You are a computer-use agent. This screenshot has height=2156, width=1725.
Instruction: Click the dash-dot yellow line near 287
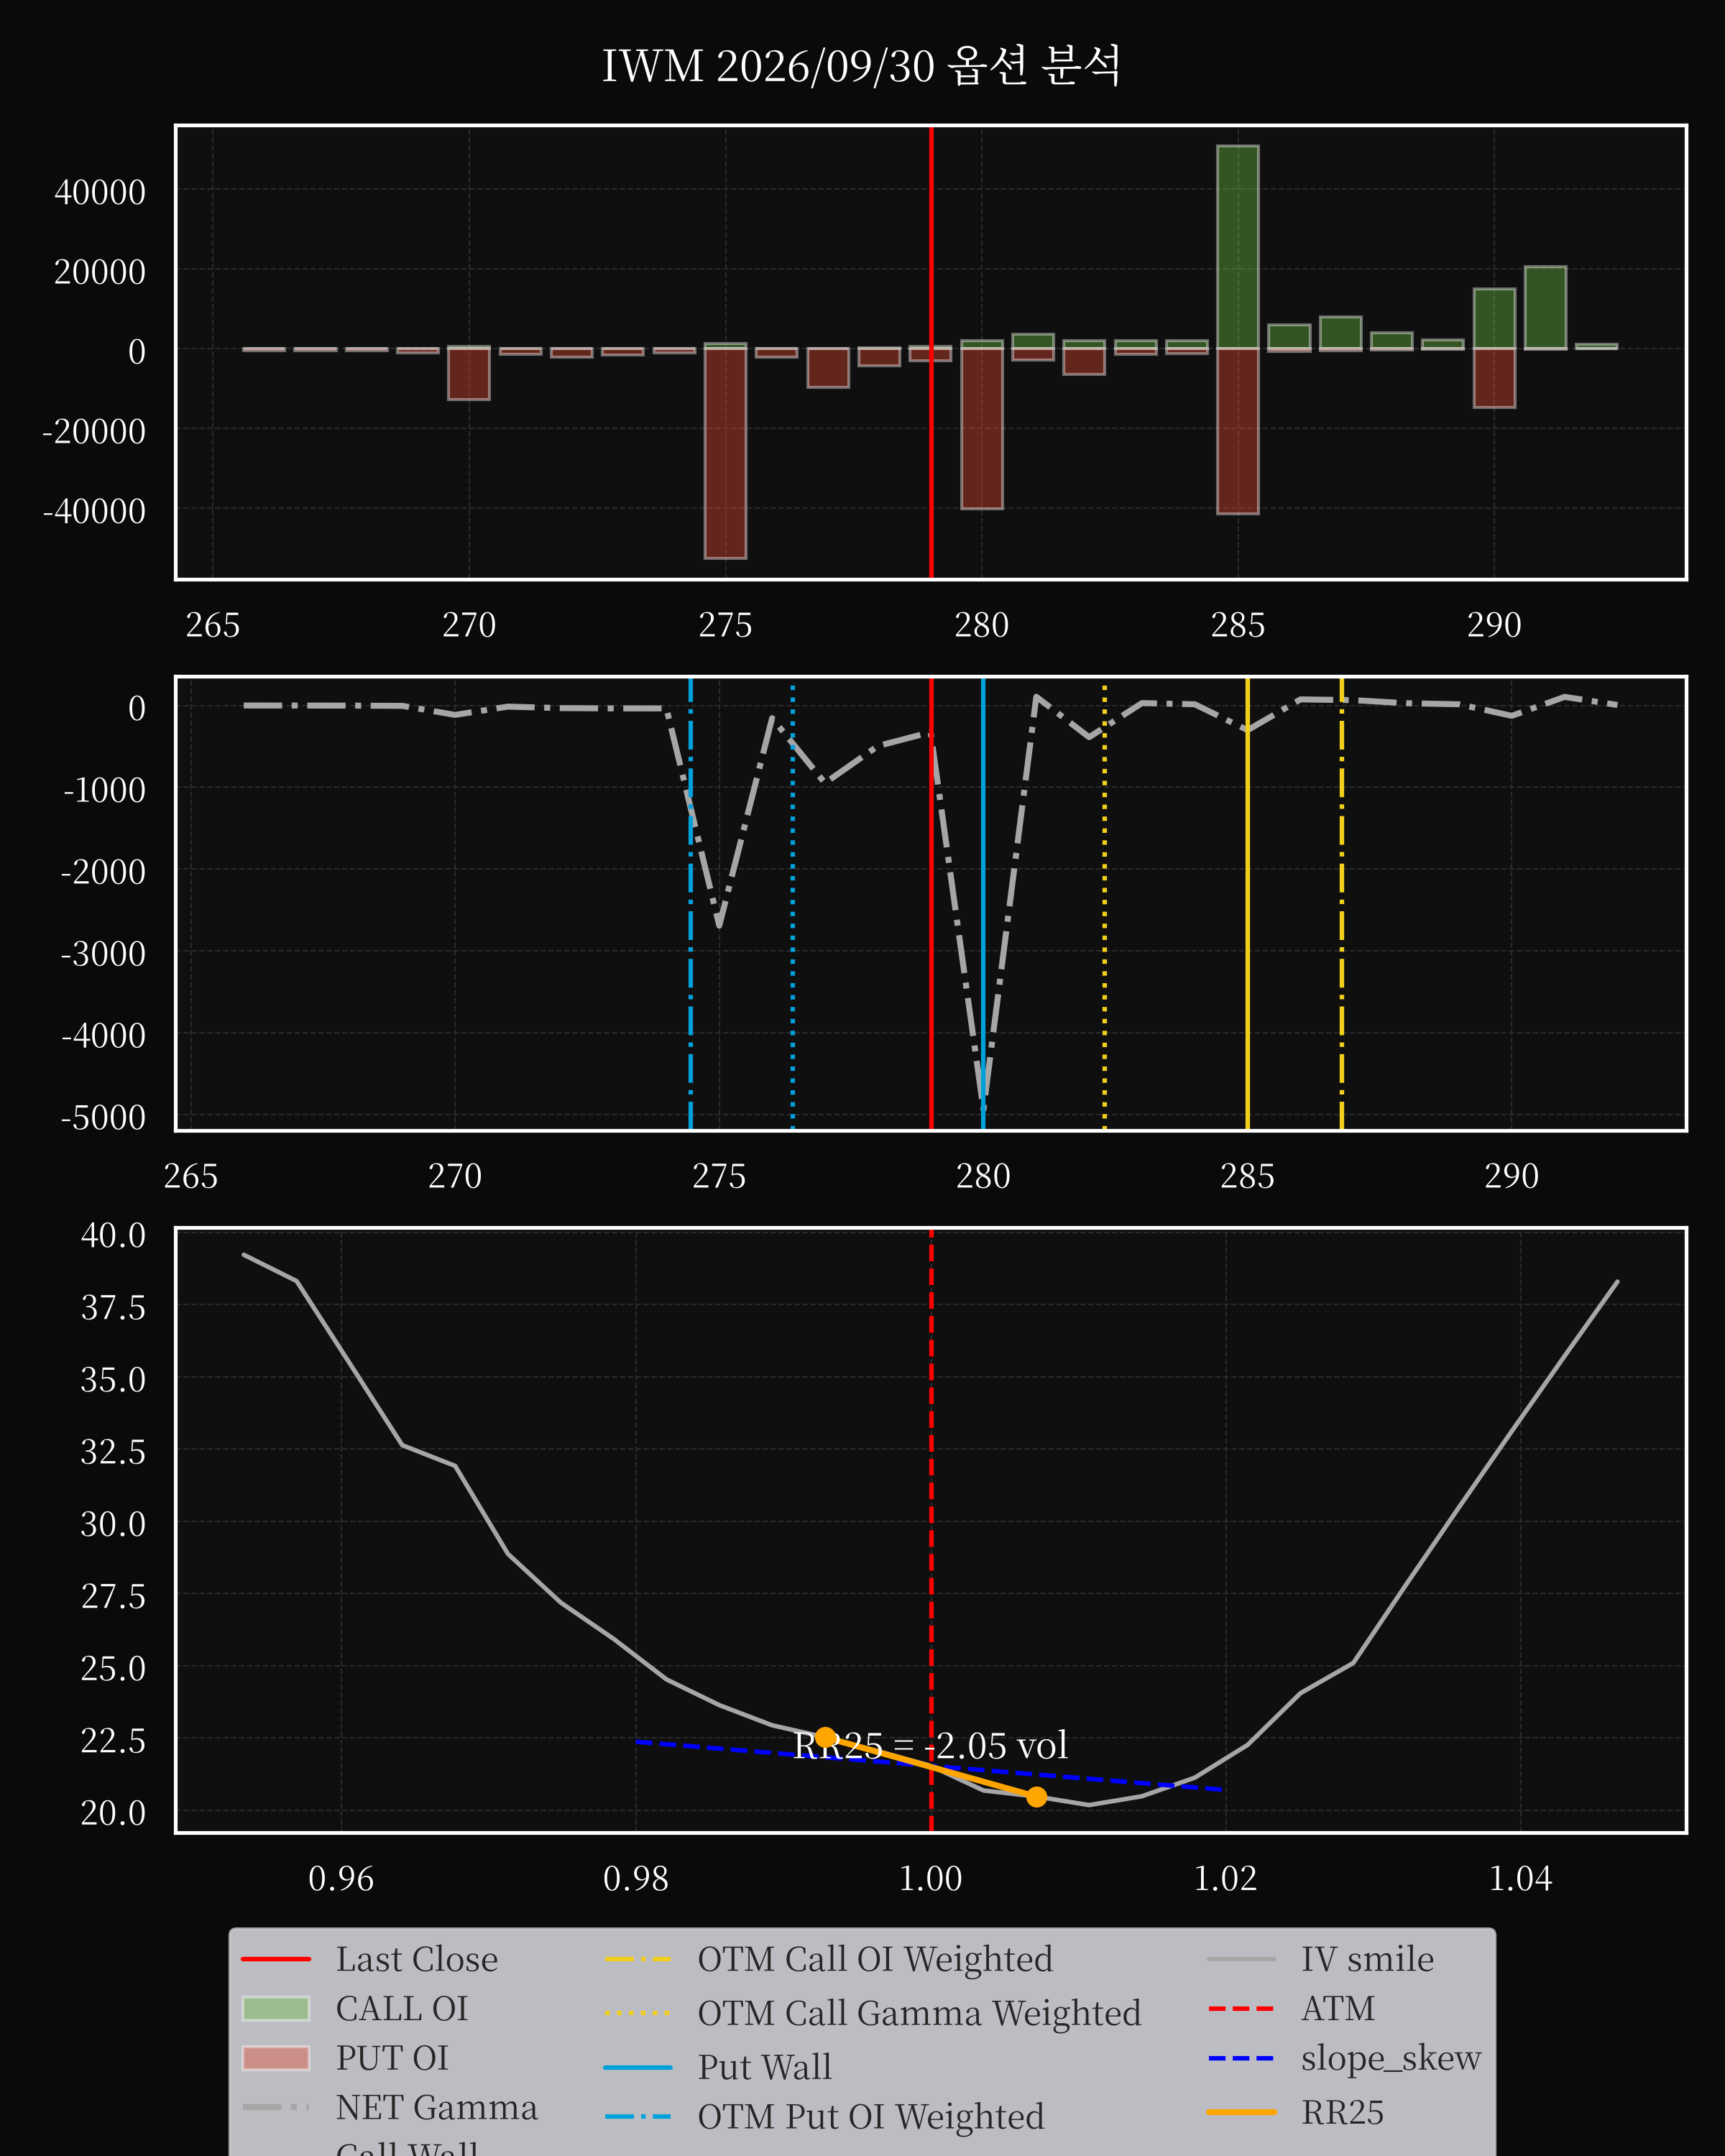(x=1342, y=904)
